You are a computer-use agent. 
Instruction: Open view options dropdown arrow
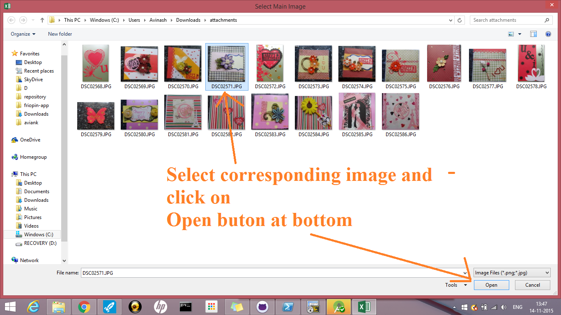click(x=520, y=34)
